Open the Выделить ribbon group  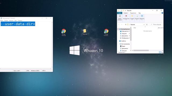pyautogui.click(x=142, y=18)
